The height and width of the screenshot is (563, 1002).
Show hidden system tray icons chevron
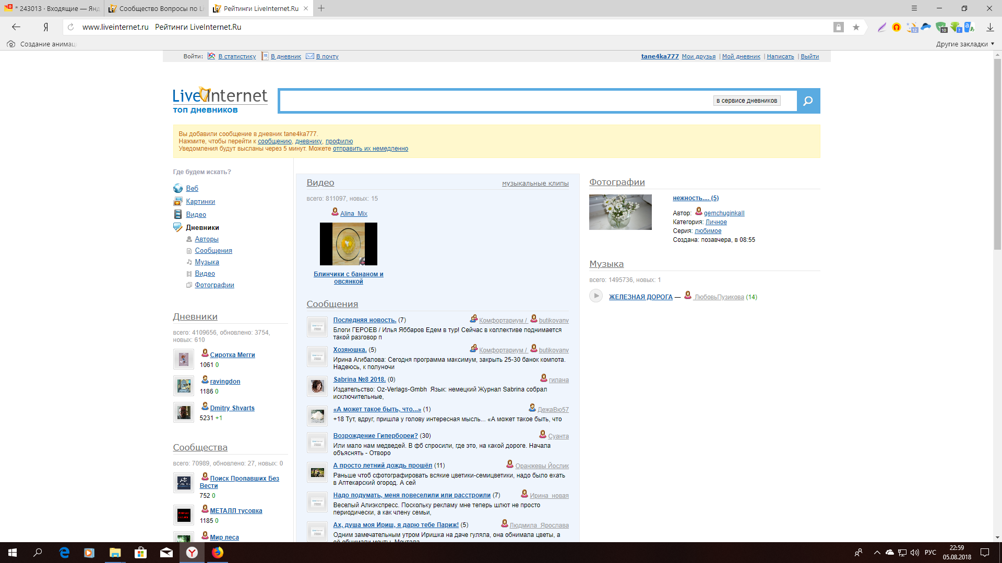click(x=877, y=553)
